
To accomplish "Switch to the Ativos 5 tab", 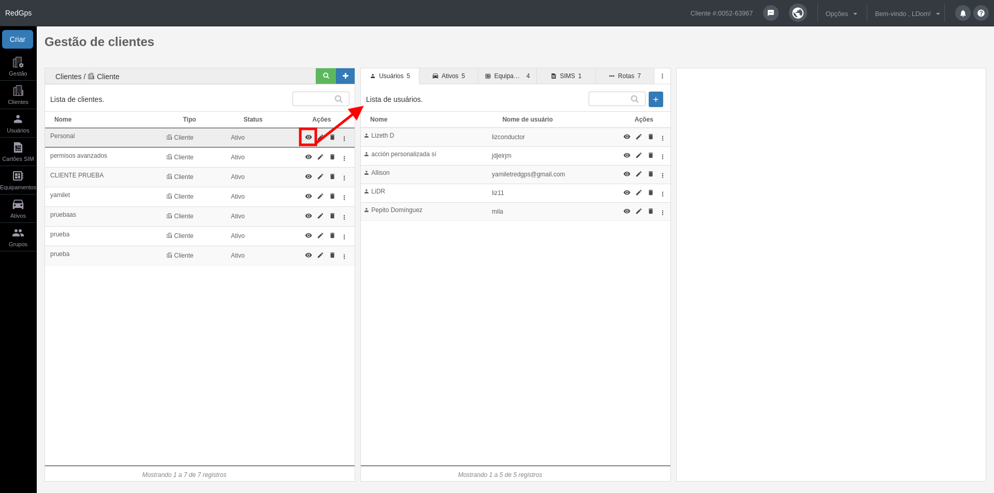I will tap(449, 76).
